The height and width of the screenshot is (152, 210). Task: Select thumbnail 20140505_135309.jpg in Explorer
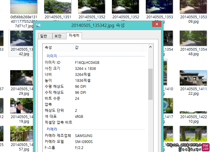point(193,7)
